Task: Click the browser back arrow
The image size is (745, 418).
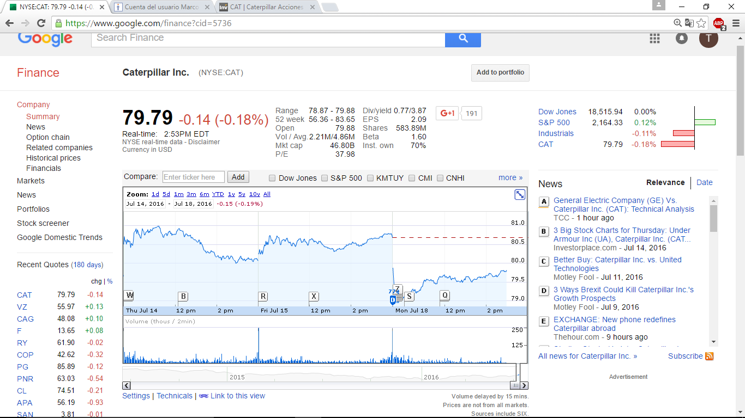Action: click(x=9, y=23)
